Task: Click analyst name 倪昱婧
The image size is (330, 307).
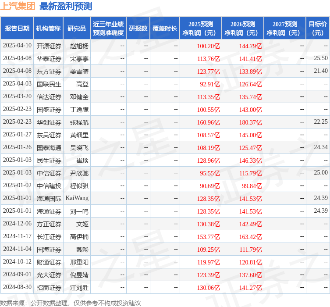Action: pos(79,275)
